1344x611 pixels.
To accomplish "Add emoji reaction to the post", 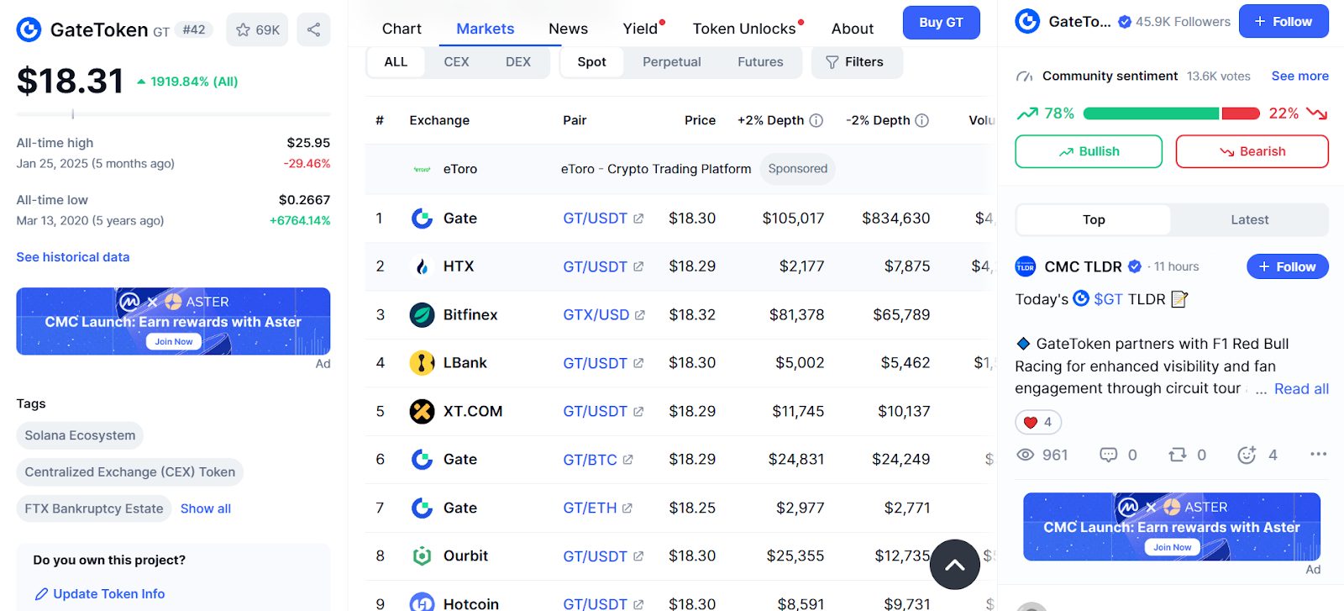I will [1247, 455].
